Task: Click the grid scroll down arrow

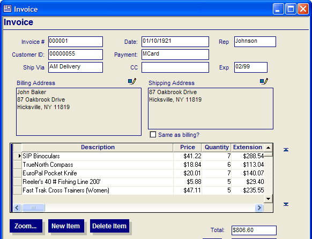Action: [268, 199]
